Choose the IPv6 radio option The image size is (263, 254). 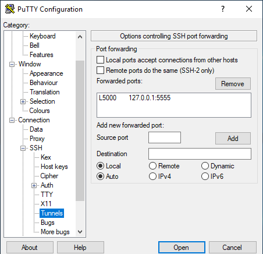pos(205,177)
